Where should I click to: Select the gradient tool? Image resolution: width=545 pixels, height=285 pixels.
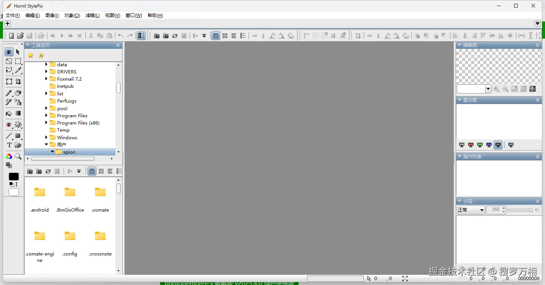coord(18,113)
